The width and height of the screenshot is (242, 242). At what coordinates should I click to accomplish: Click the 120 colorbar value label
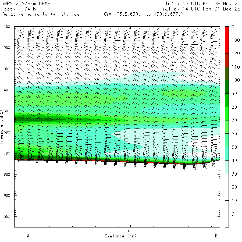[x=236, y=54]
